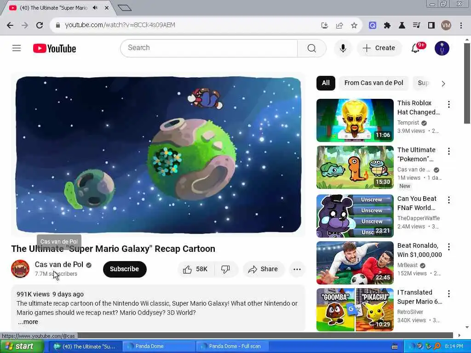The image size is (471, 353).
Task: Open the browser extensions puzzle icon
Action: coord(387,25)
